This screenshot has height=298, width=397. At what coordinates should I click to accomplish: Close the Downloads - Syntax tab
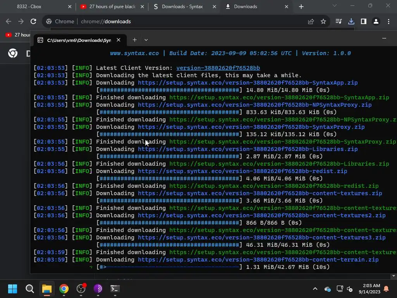pos(214,7)
